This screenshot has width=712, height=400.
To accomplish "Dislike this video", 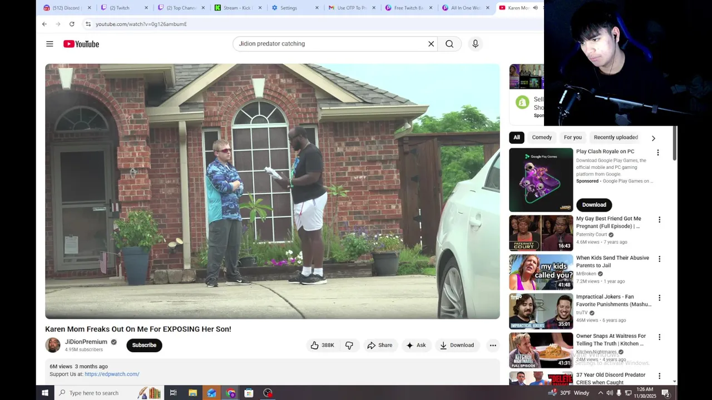I will pyautogui.click(x=349, y=345).
